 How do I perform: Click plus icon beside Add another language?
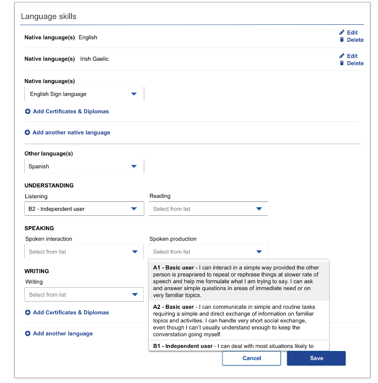(27, 334)
